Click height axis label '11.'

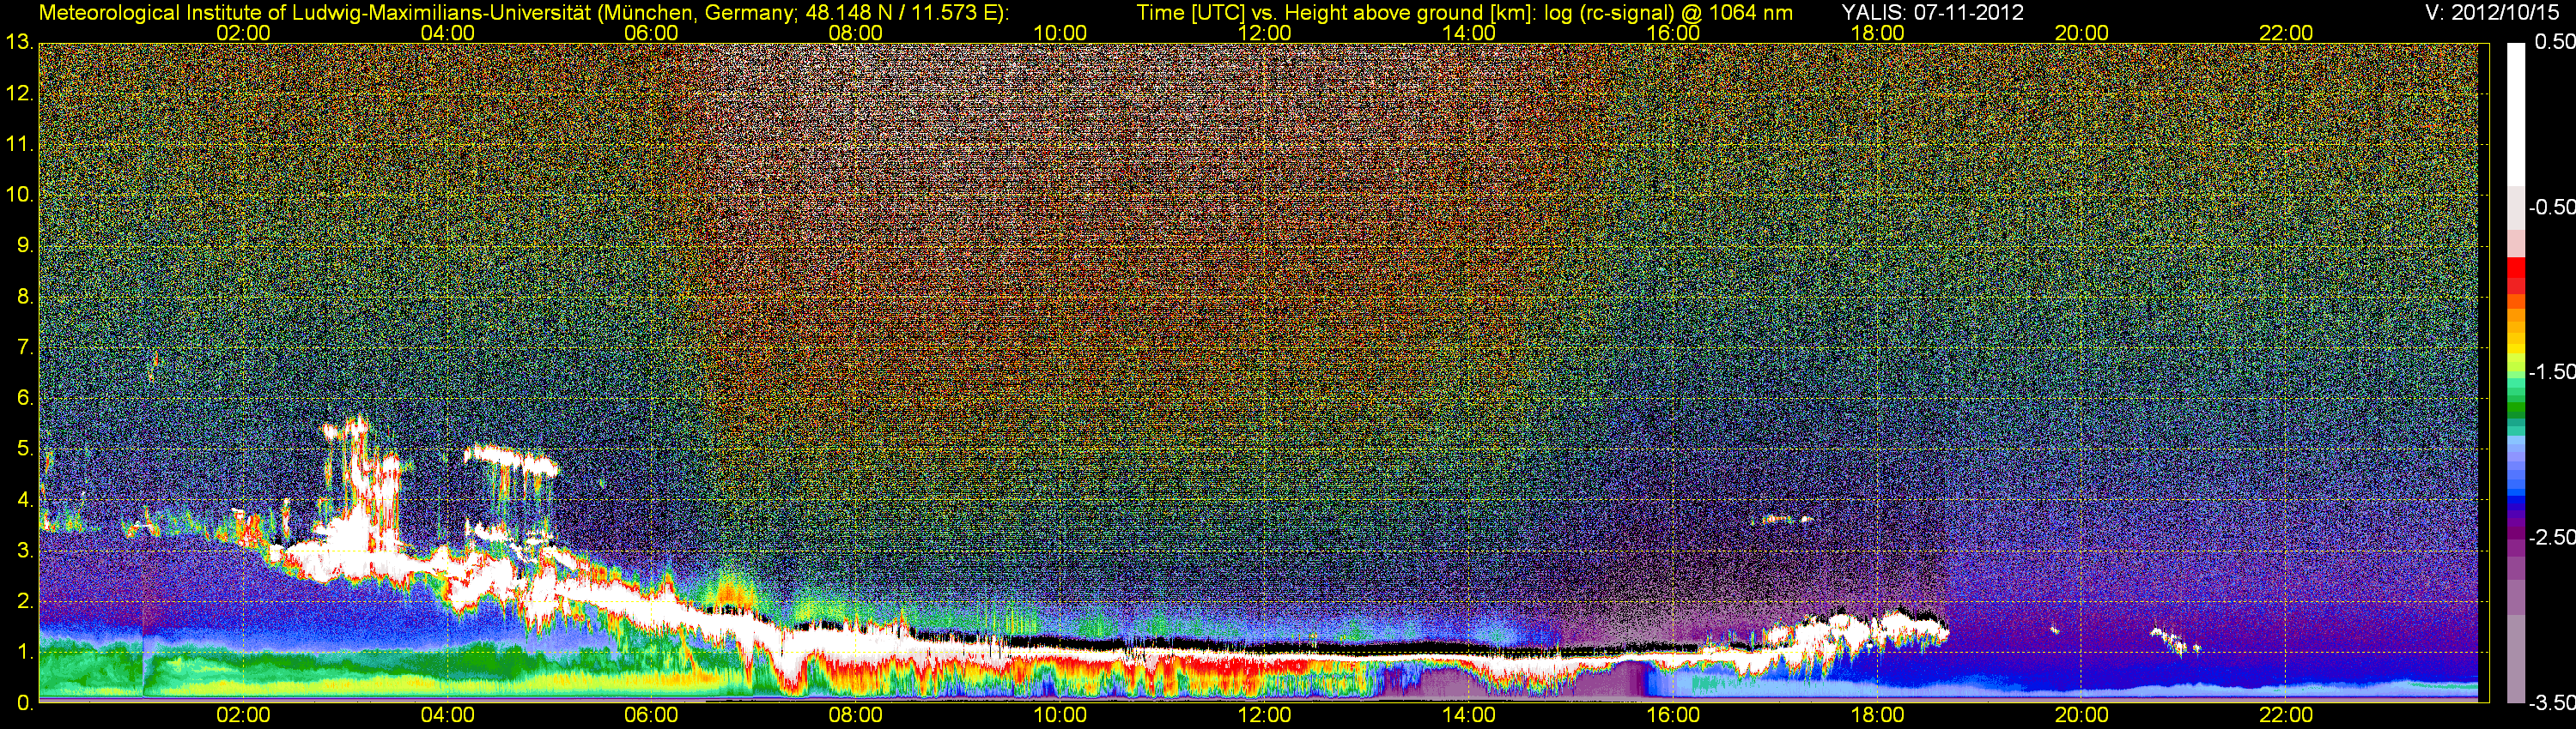19,145
